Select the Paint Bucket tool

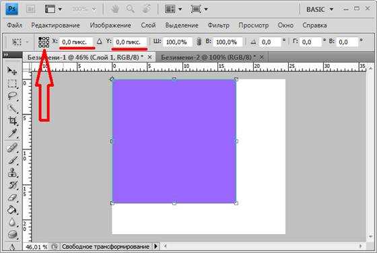tap(12, 210)
